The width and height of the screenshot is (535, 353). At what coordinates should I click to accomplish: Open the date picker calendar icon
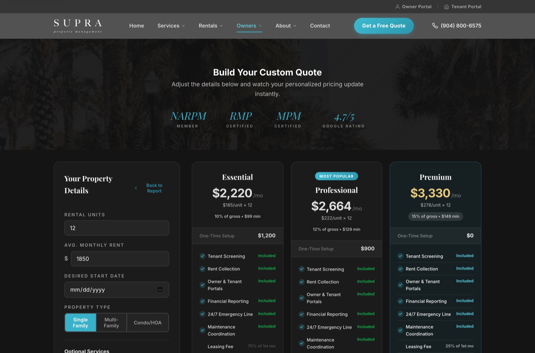click(x=160, y=290)
